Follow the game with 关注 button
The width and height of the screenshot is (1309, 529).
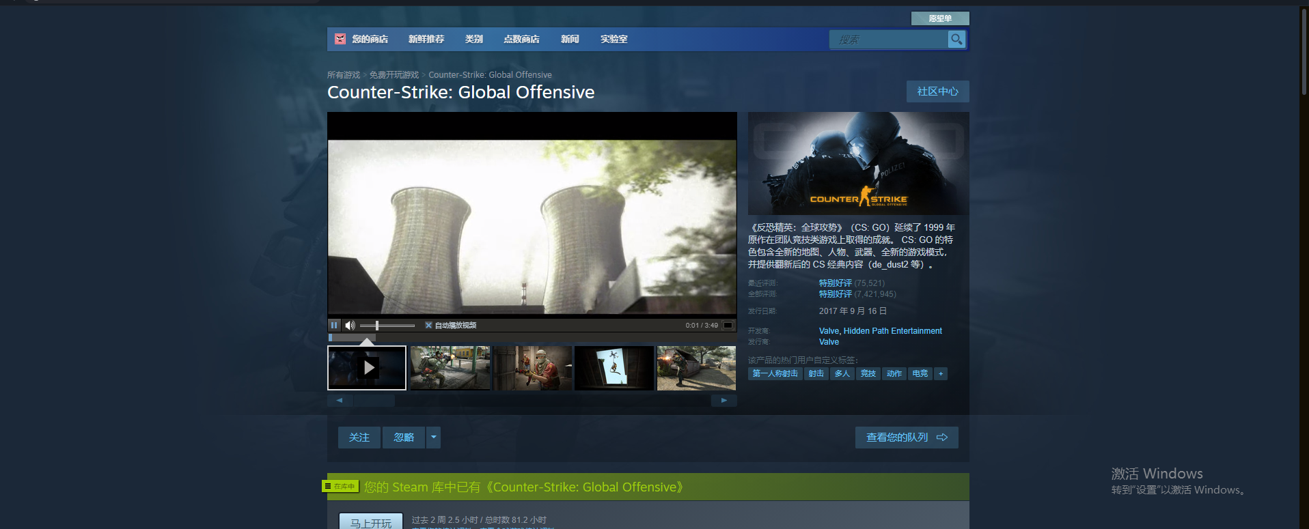(x=359, y=438)
